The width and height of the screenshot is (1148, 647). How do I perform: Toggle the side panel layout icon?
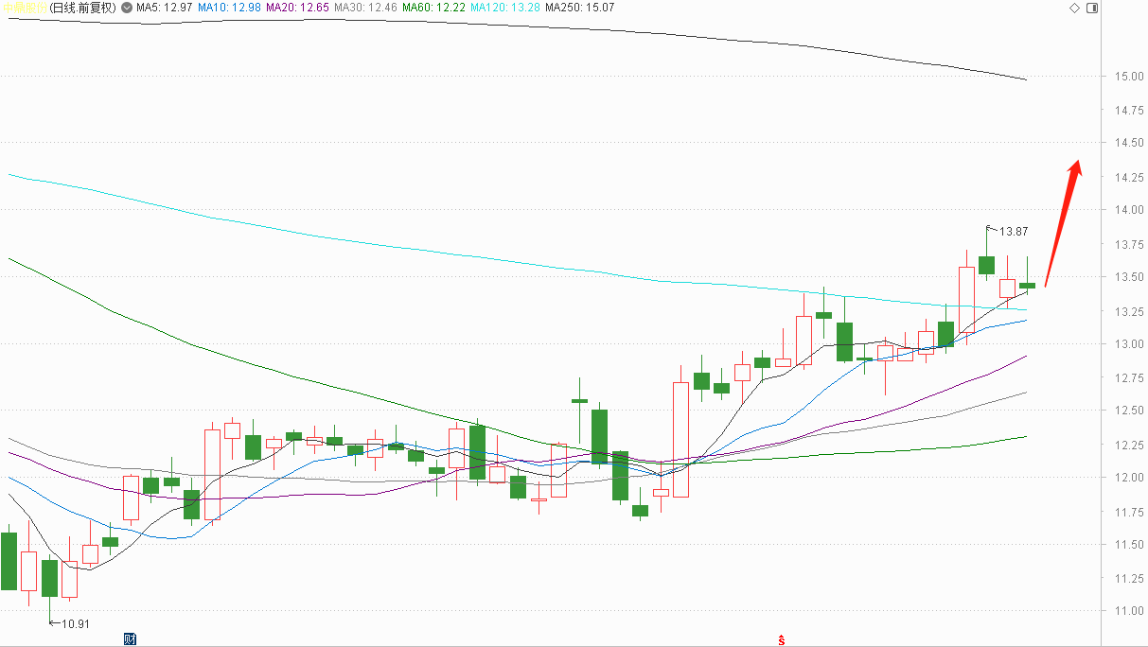coord(1092,8)
